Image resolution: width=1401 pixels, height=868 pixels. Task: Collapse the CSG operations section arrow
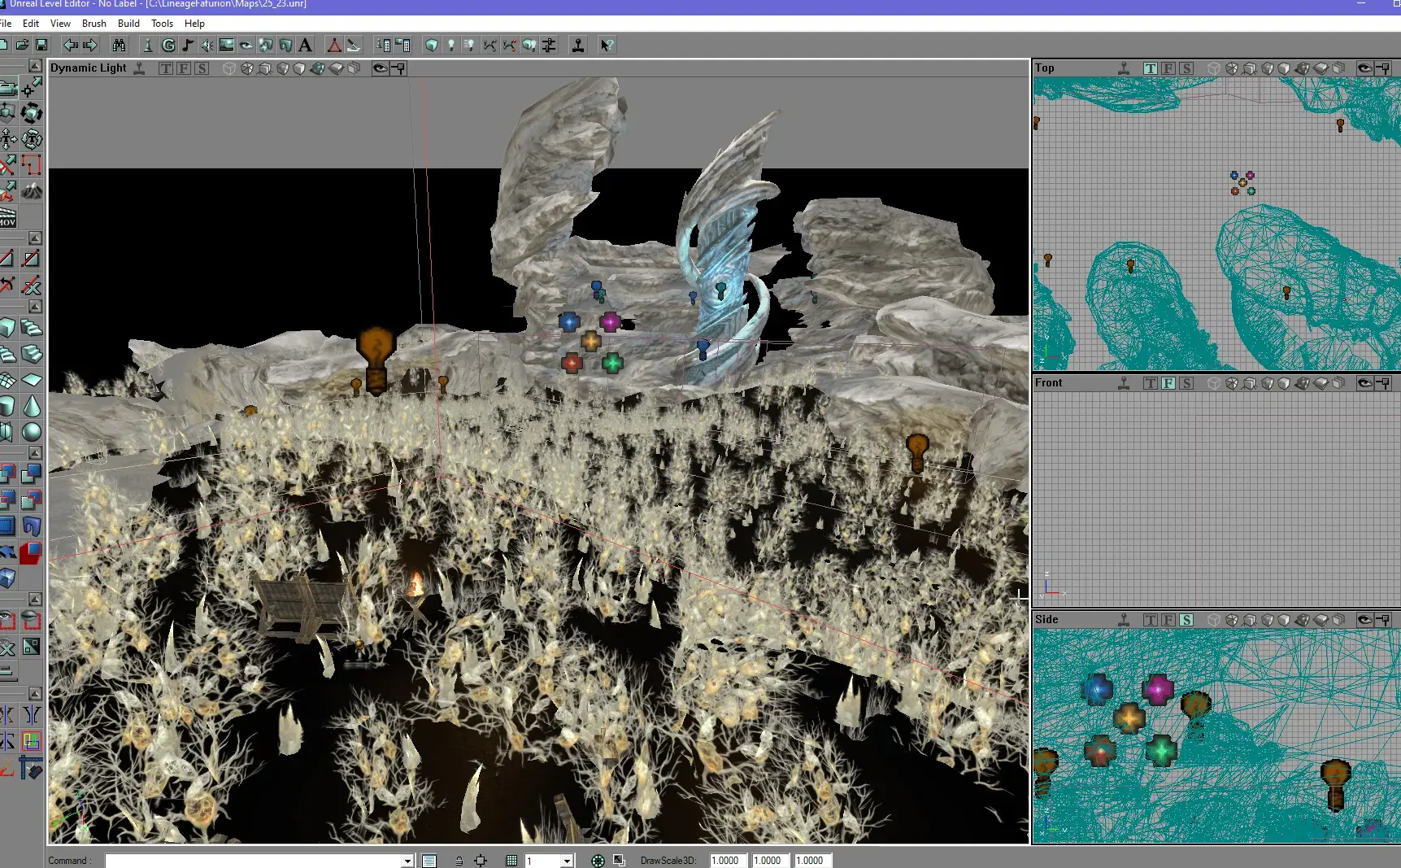pos(35,453)
